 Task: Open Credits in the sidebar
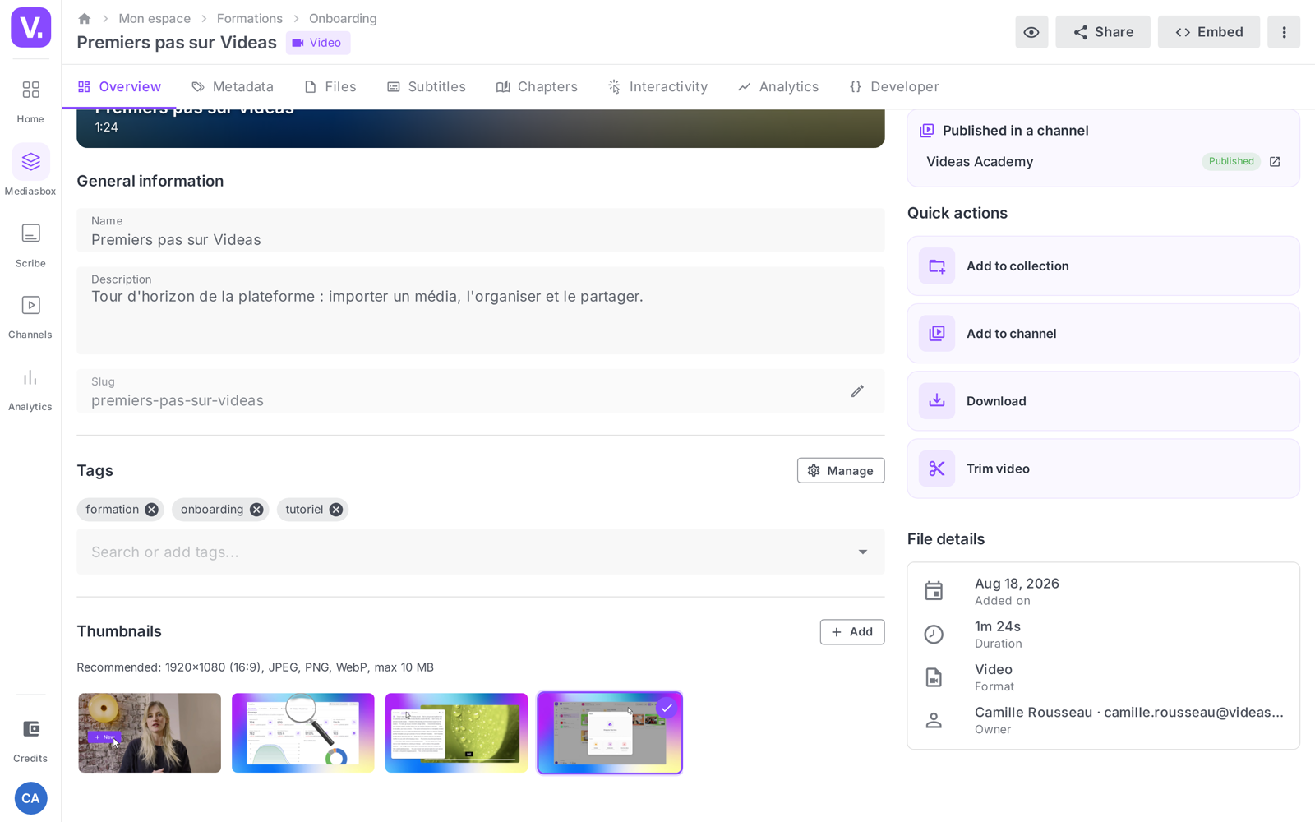[30, 740]
